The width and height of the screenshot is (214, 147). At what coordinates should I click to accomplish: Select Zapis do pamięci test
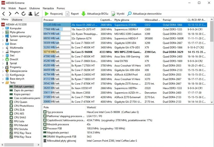(24, 90)
